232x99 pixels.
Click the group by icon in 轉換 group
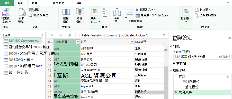[129, 12]
